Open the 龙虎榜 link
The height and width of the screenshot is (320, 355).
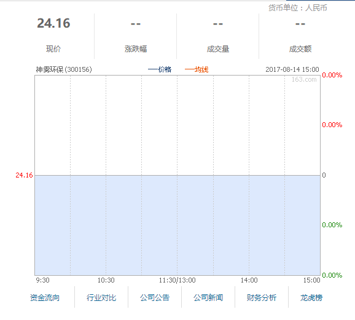tap(311, 297)
